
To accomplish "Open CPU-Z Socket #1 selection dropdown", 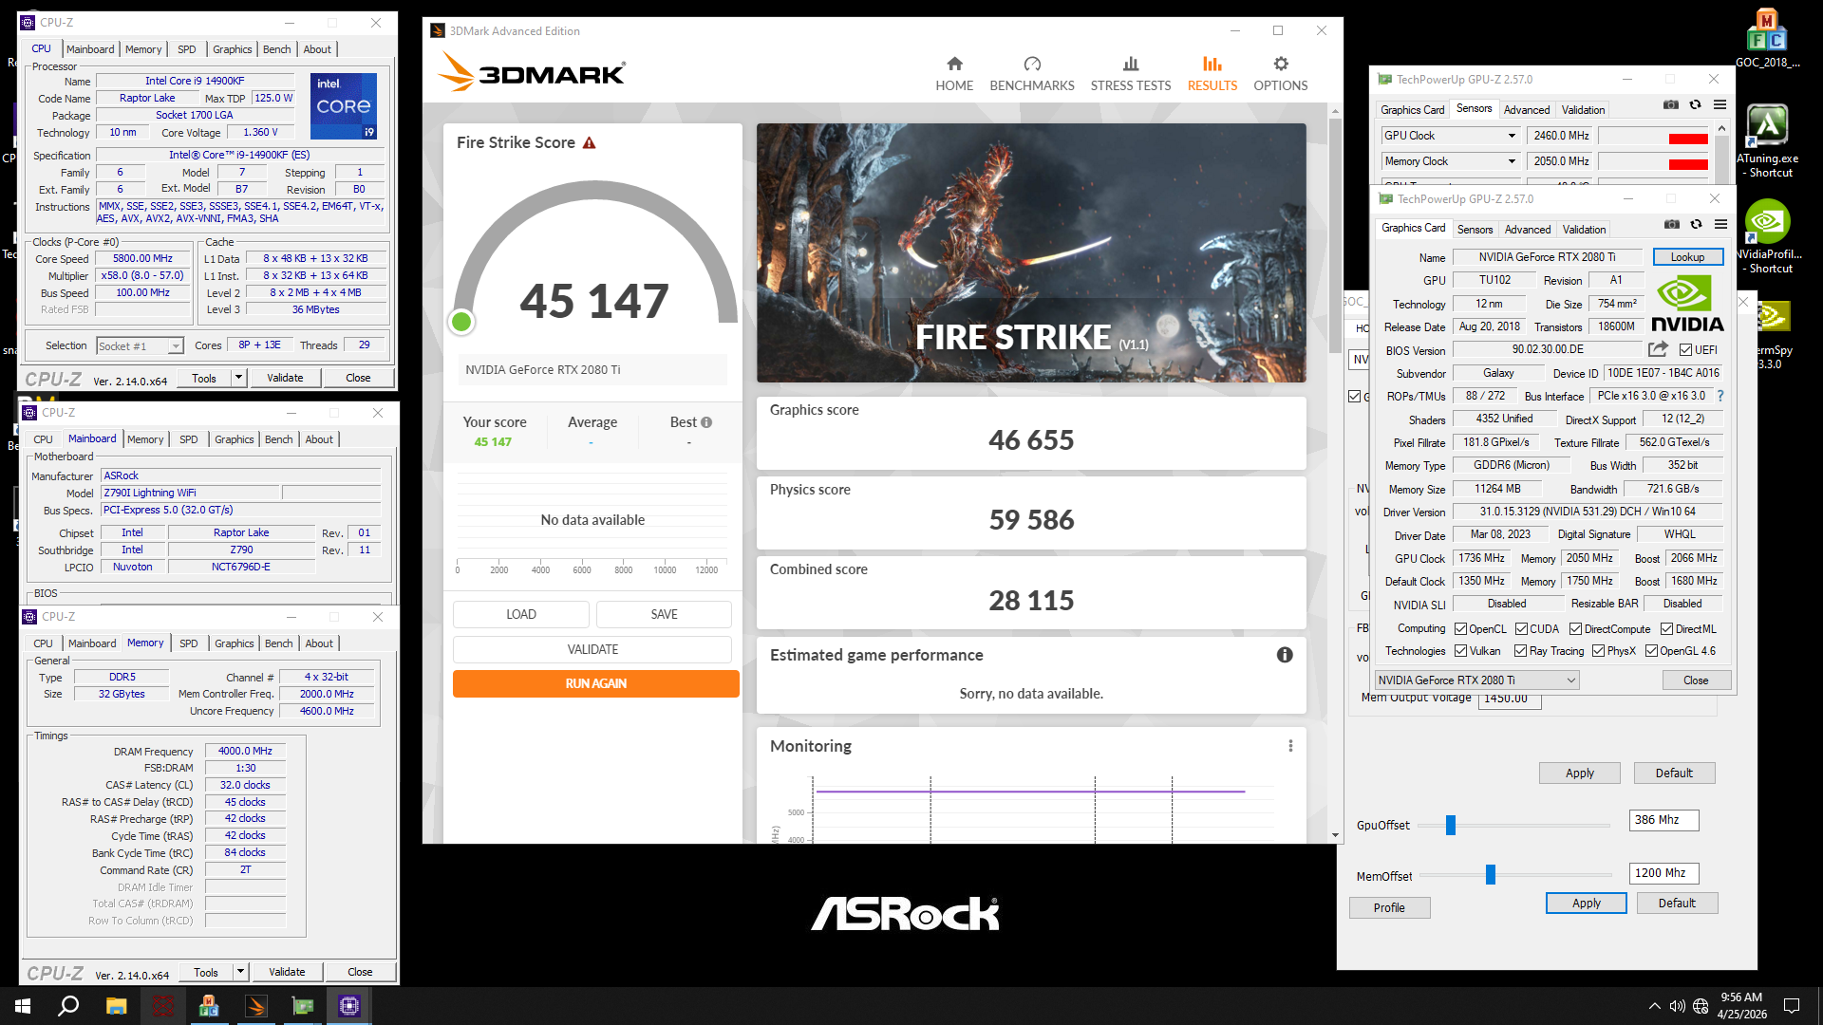I will point(141,346).
